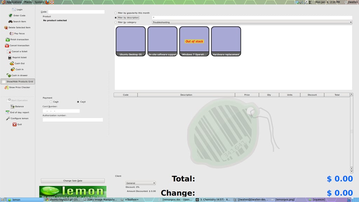The image size is (359, 202).
Task: Click the Quit red X icon
Action: pyautogui.click(x=15, y=124)
